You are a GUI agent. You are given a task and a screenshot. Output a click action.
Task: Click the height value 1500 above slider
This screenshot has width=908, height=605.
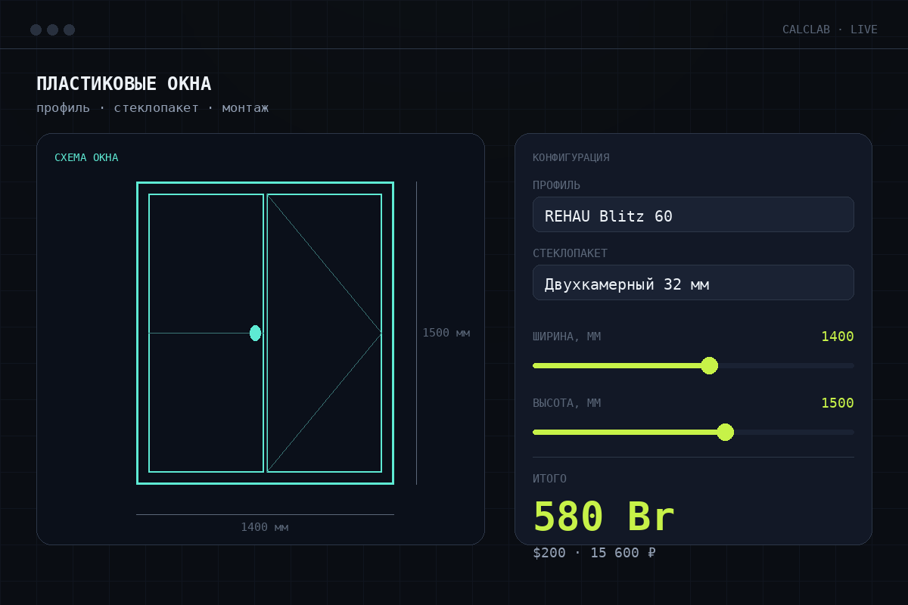click(x=838, y=403)
